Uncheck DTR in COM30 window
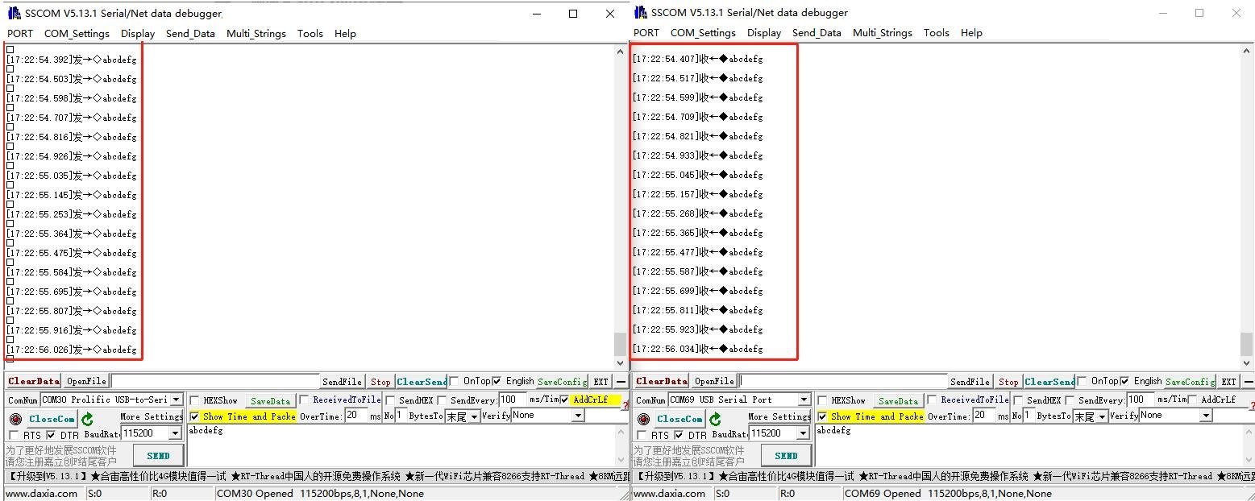Image resolution: width=1255 pixels, height=501 pixels. coord(51,436)
